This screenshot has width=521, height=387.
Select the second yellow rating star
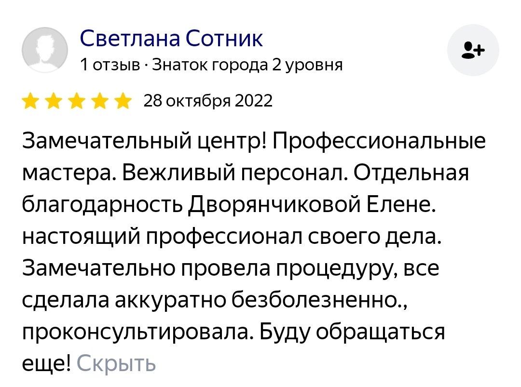point(54,101)
